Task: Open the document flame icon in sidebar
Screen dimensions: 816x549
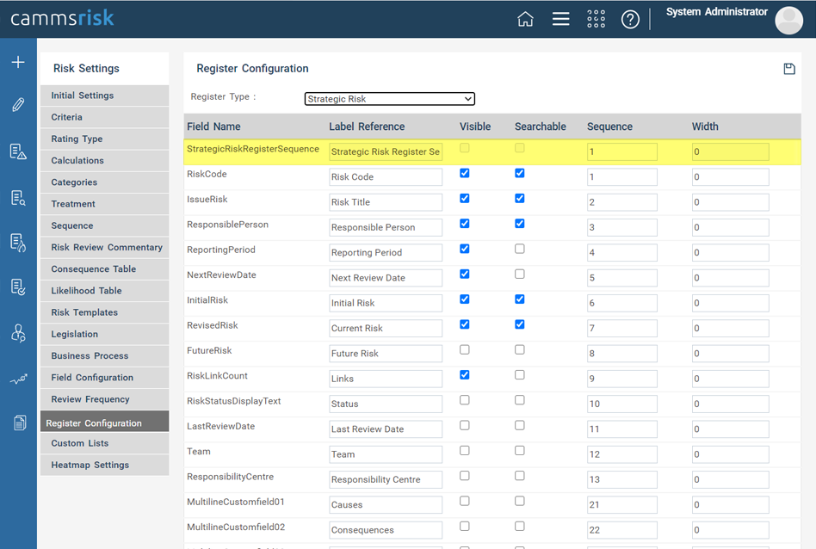Action: pos(18,243)
